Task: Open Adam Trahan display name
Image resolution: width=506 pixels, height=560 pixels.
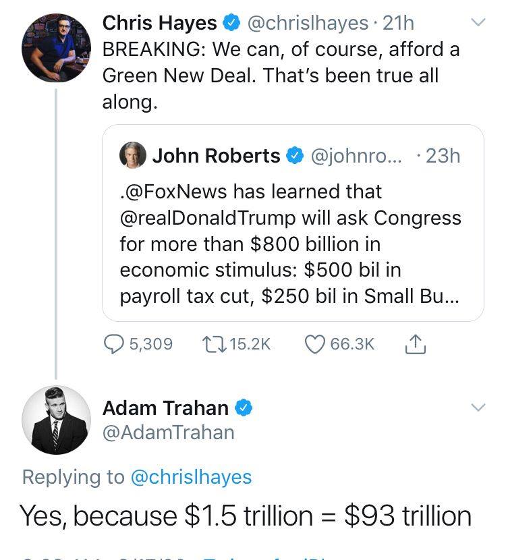Action: click(165, 408)
